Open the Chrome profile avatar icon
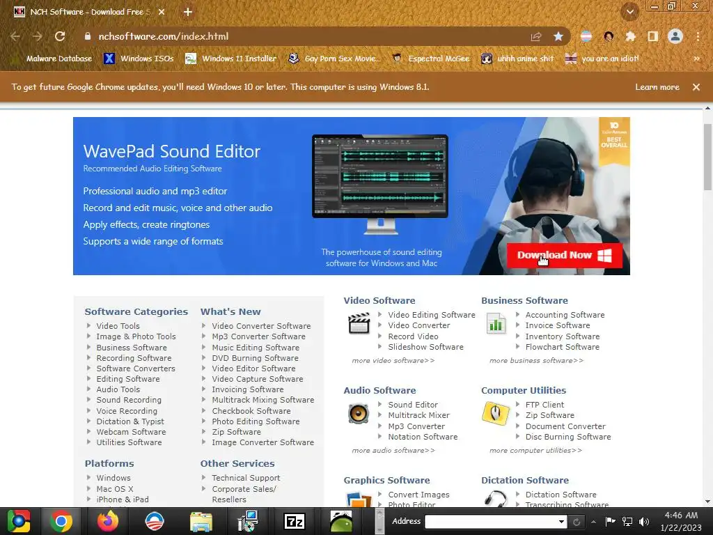Viewport: 713px width, 535px height. pyautogui.click(x=675, y=36)
